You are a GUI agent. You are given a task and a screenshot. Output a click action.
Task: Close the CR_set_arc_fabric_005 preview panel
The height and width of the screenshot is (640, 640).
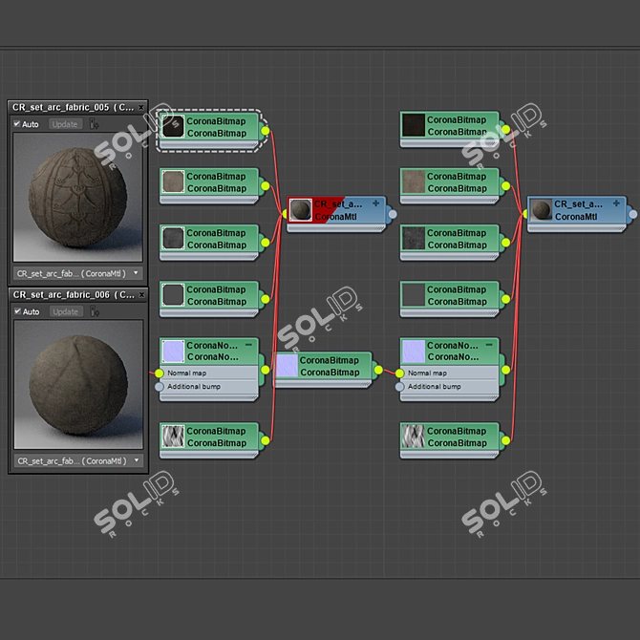point(140,108)
